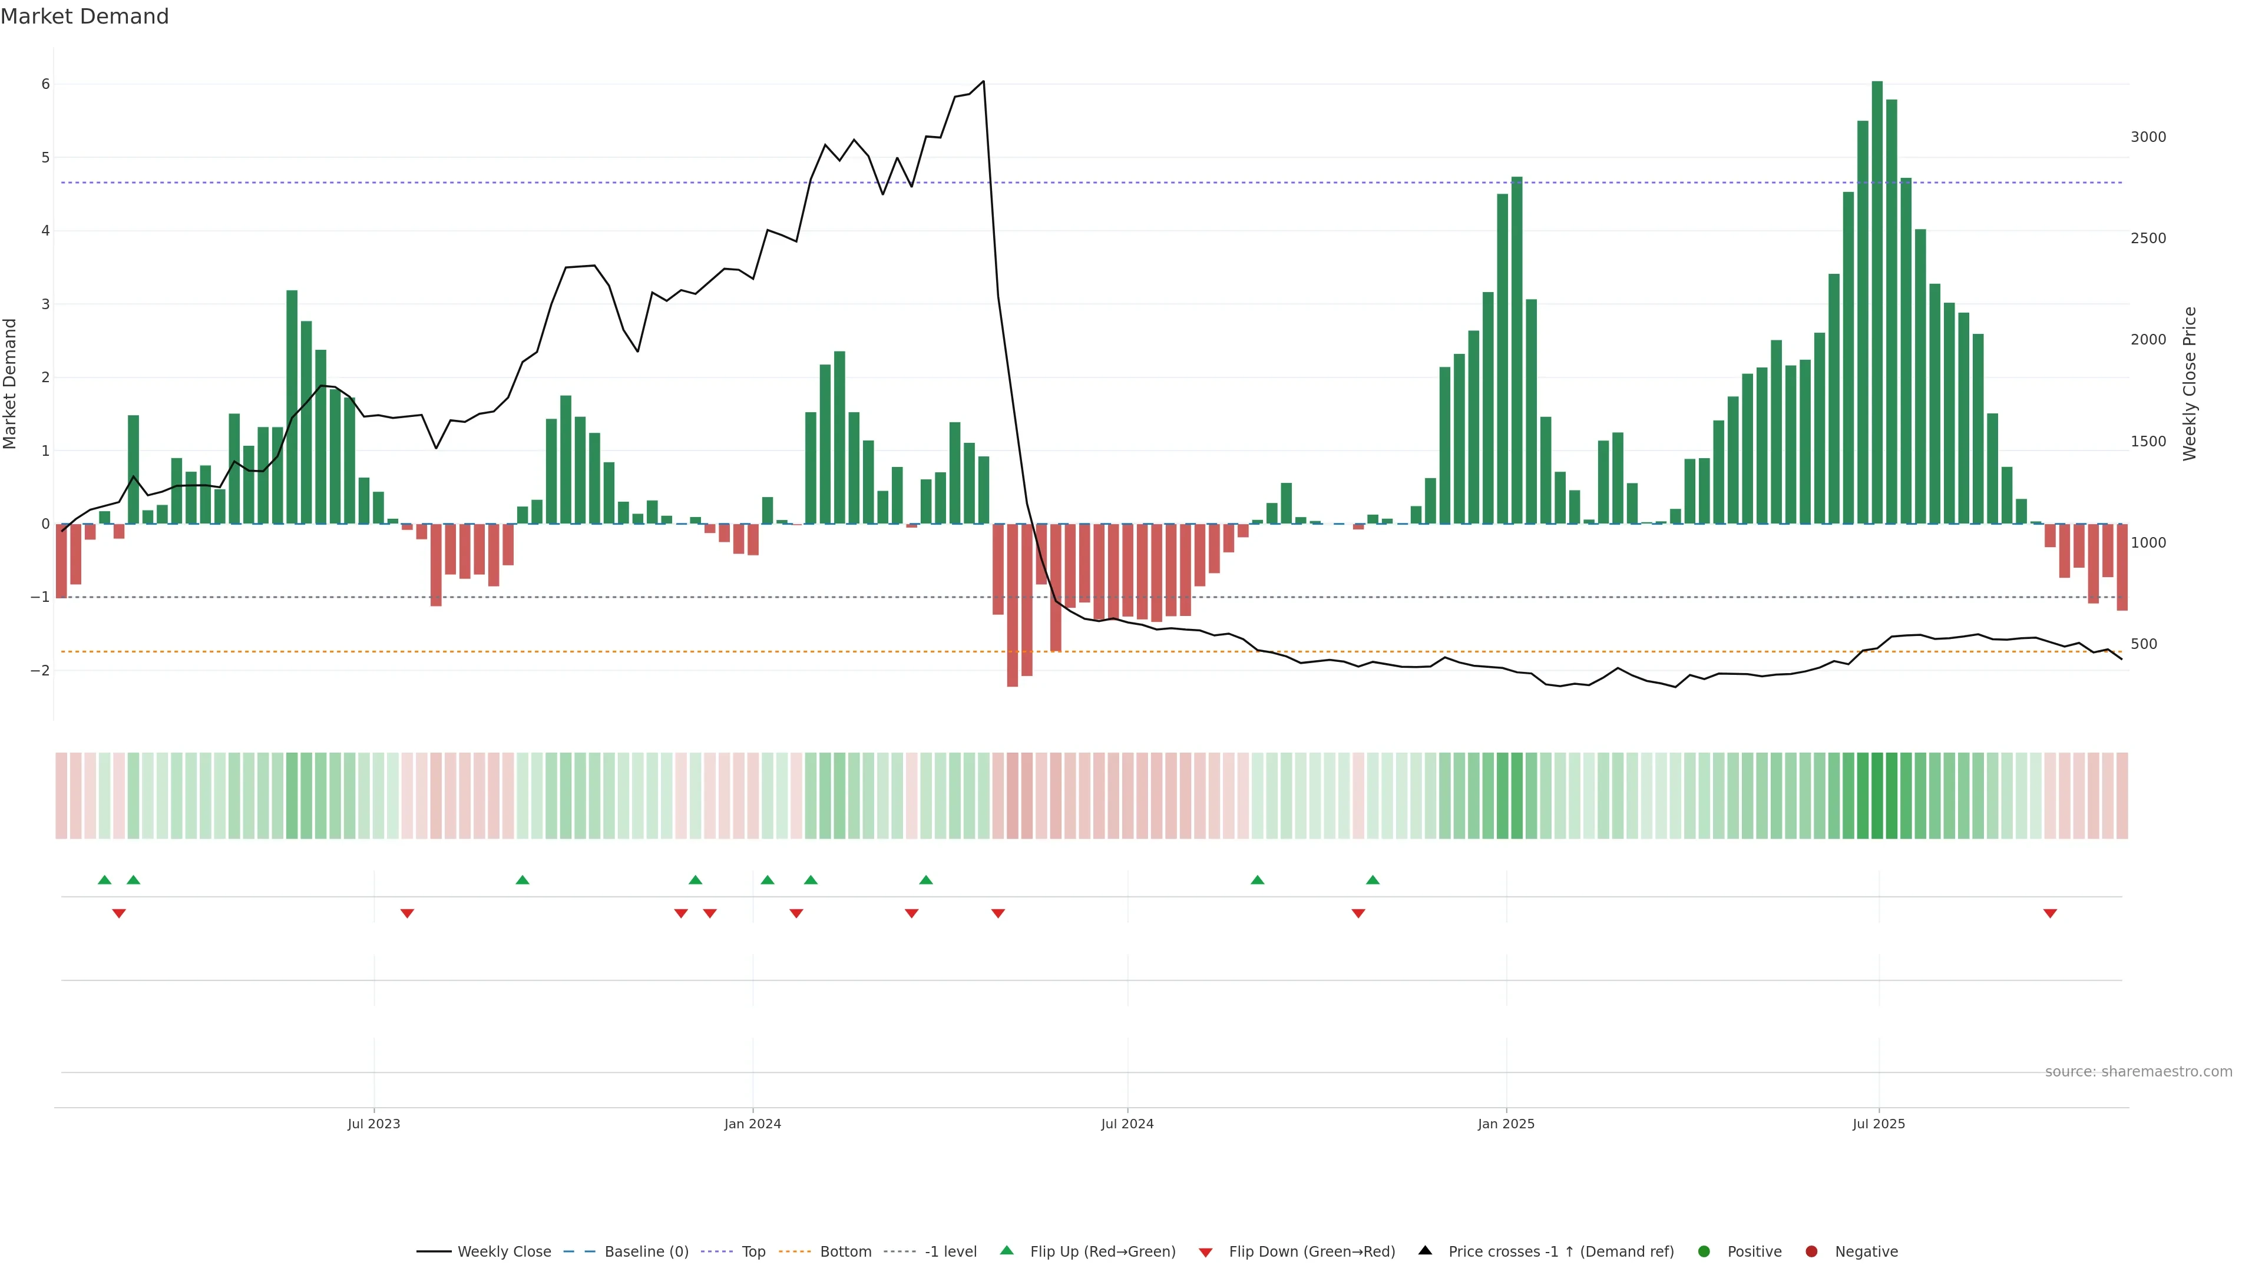
Task: Click the dark red Negative circle legend icon
Action: 1811,1251
